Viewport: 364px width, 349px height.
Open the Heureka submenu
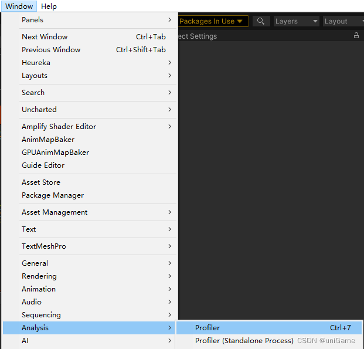[89, 63]
